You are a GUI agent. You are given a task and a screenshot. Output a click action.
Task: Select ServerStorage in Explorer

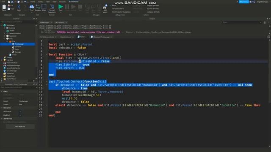[x=11, y=71]
